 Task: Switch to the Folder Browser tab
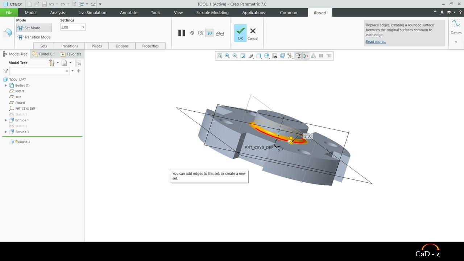tap(43, 54)
